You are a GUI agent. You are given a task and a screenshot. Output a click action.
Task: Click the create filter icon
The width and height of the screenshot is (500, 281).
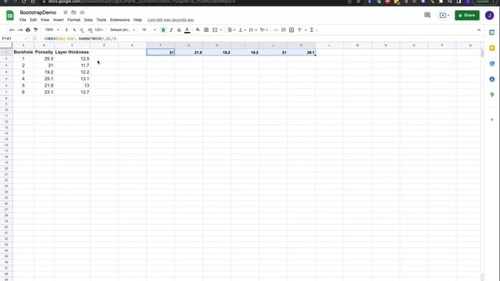pyautogui.click(x=299, y=30)
